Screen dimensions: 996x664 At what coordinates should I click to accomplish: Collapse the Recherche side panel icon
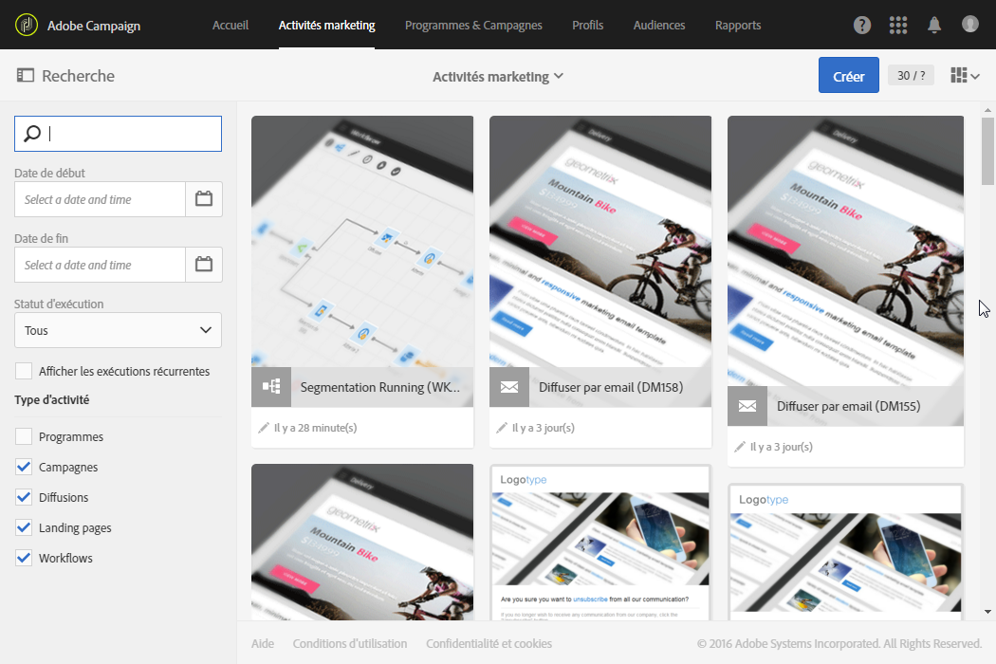pos(26,76)
